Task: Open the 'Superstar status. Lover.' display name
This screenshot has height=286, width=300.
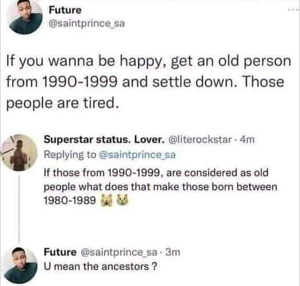Action: pos(104,140)
